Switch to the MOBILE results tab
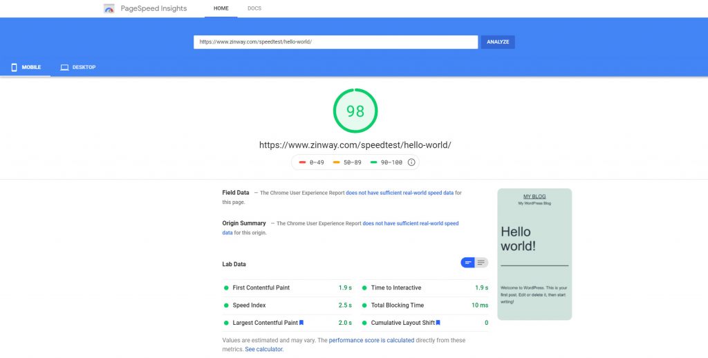708x358 pixels. tap(26, 67)
